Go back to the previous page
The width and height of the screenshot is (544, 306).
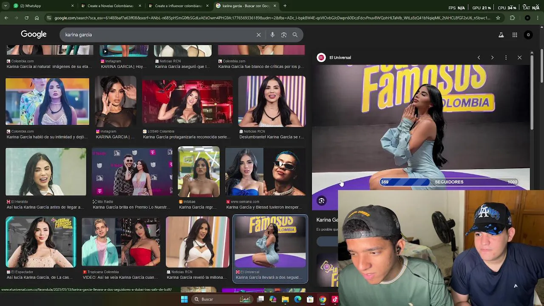(x=6, y=18)
